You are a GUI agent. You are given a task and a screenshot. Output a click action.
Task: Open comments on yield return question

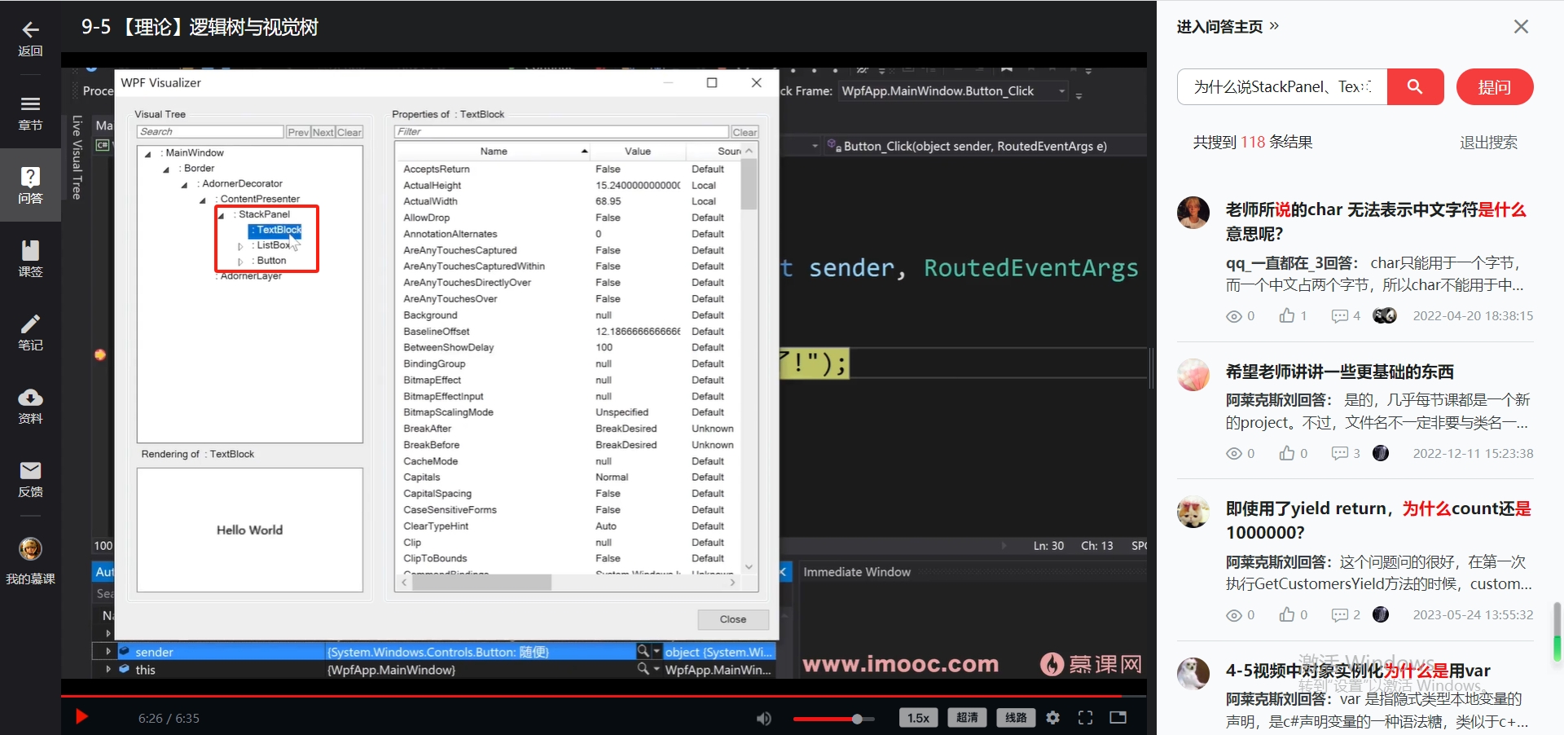[x=1340, y=615]
